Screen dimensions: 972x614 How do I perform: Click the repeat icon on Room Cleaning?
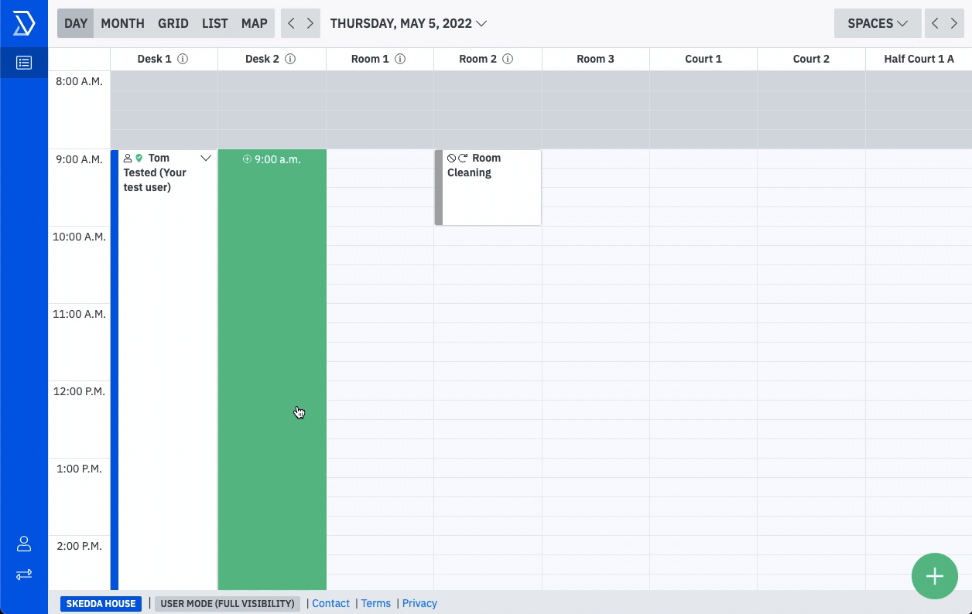click(x=463, y=158)
